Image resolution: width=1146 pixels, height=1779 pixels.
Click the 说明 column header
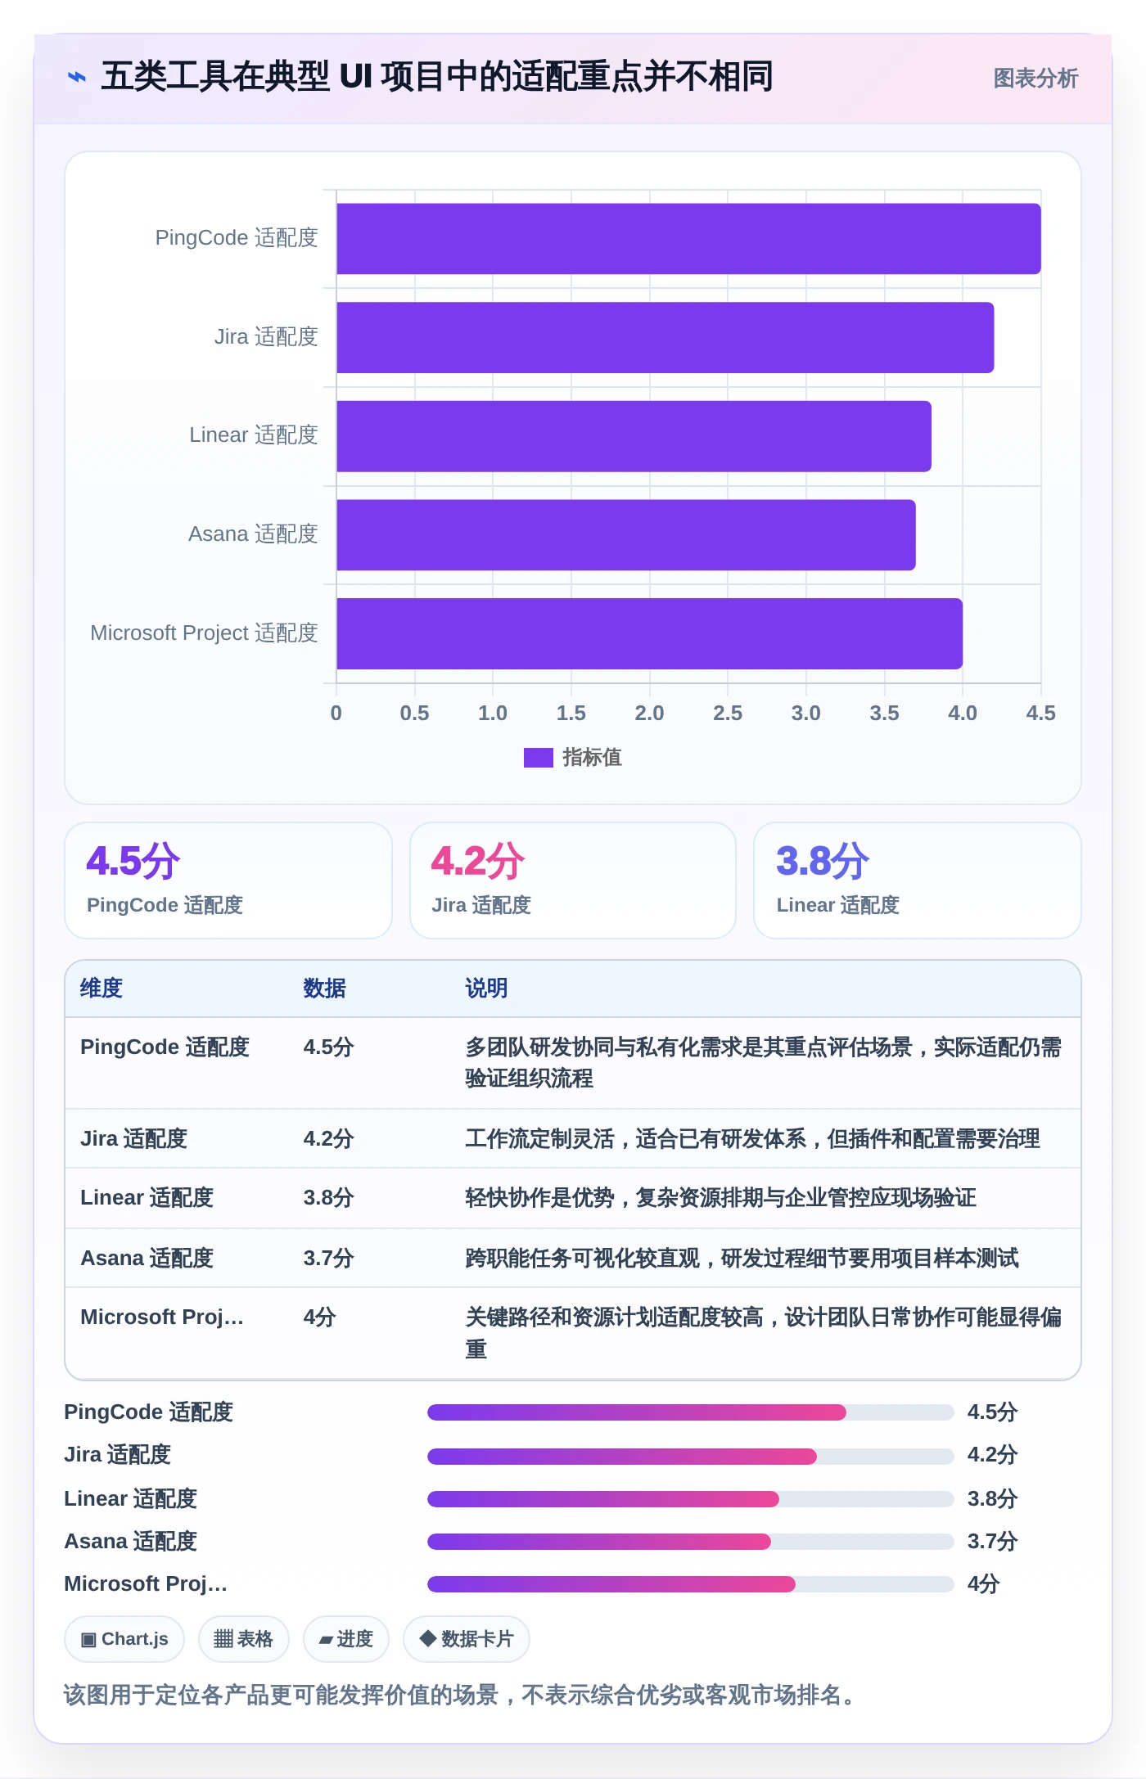[x=486, y=989]
